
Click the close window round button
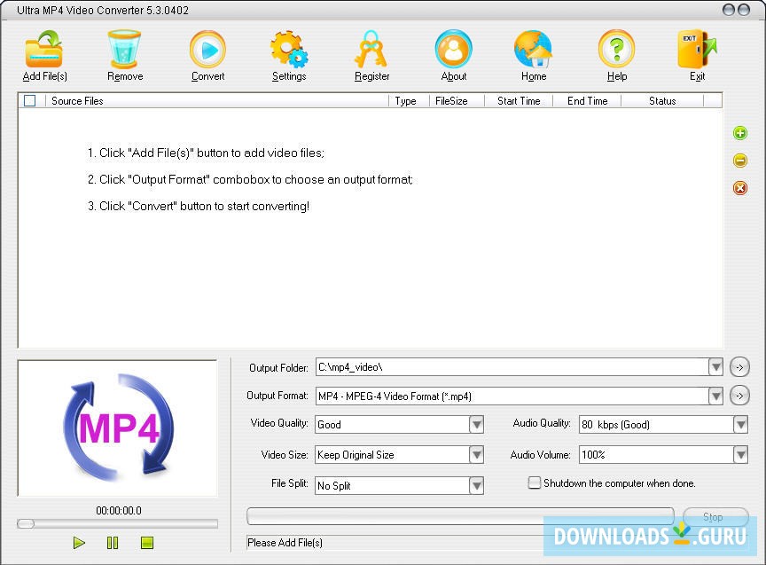click(x=744, y=10)
